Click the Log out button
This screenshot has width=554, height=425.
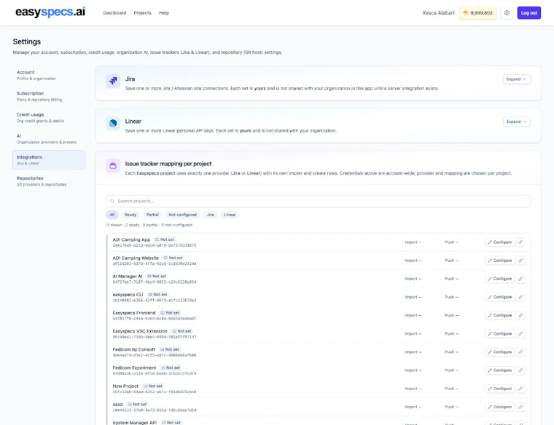(529, 12)
